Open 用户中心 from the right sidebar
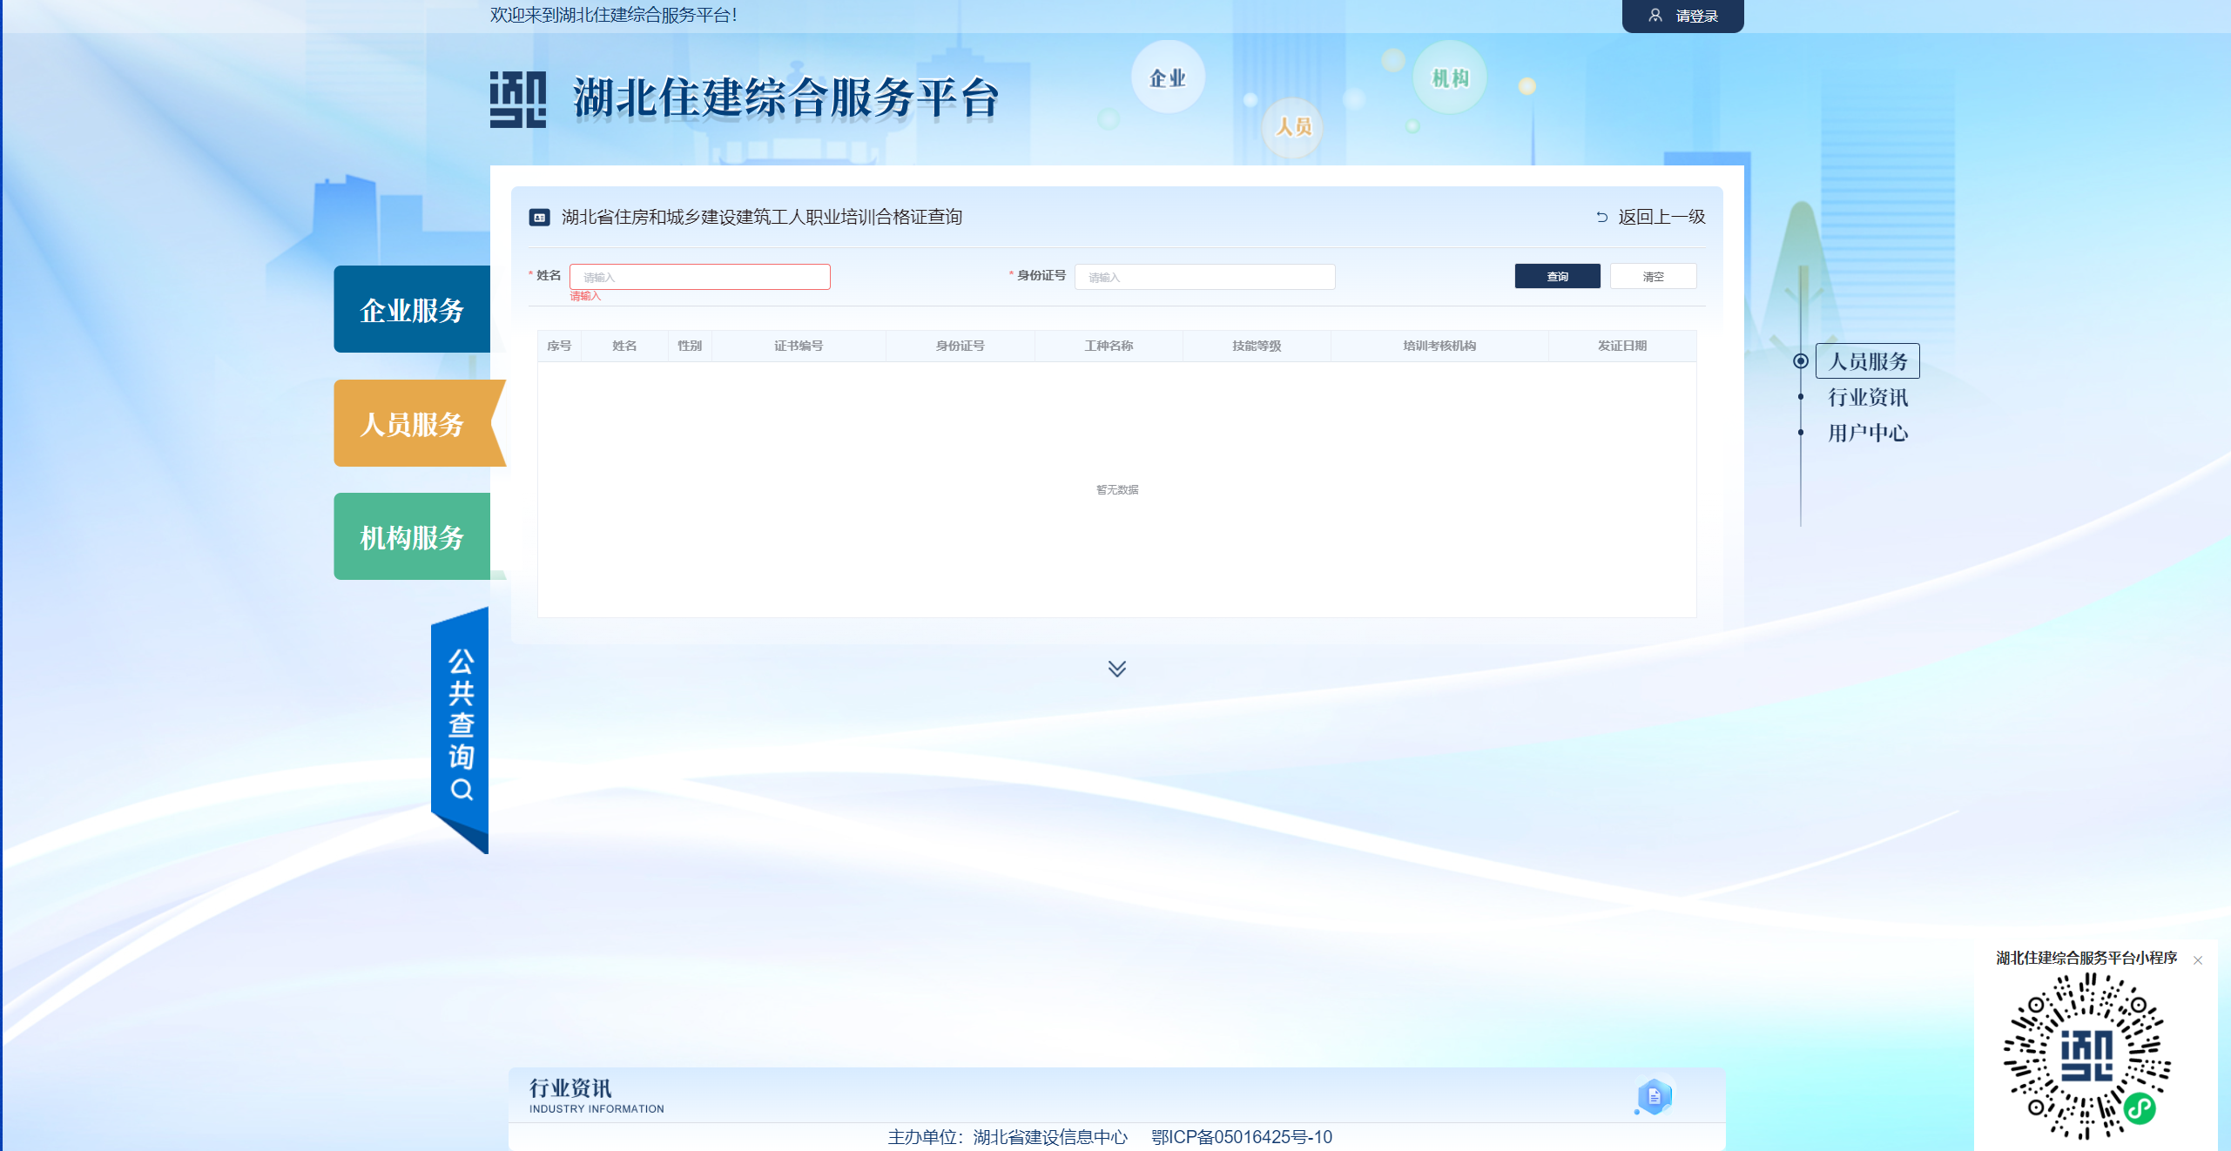Screen dimensions: 2231x1151 click(1866, 433)
